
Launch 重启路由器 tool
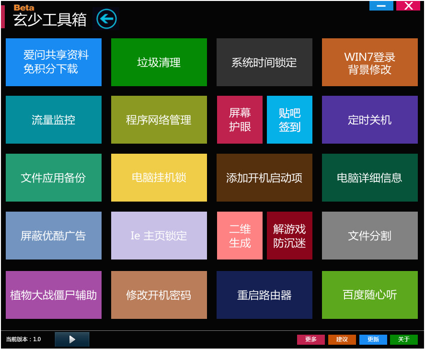pos(264,295)
